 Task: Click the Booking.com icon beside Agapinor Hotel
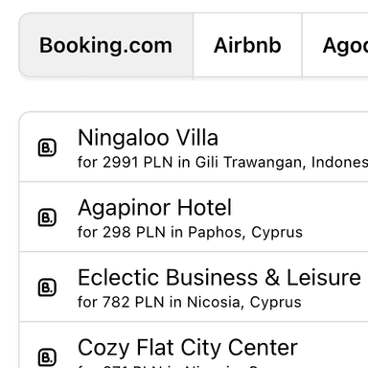coord(47,218)
